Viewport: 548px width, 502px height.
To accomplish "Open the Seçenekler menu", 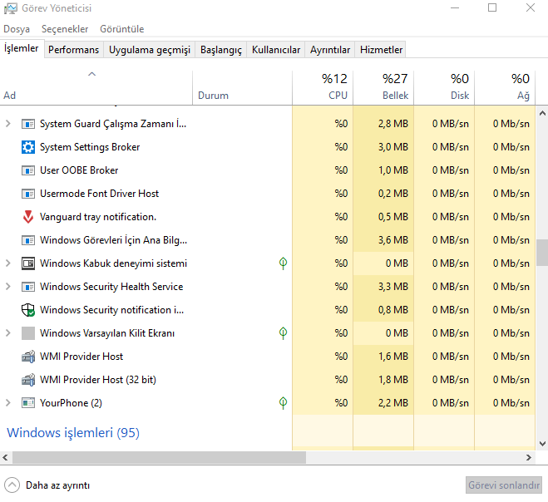I will coord(65,29).
